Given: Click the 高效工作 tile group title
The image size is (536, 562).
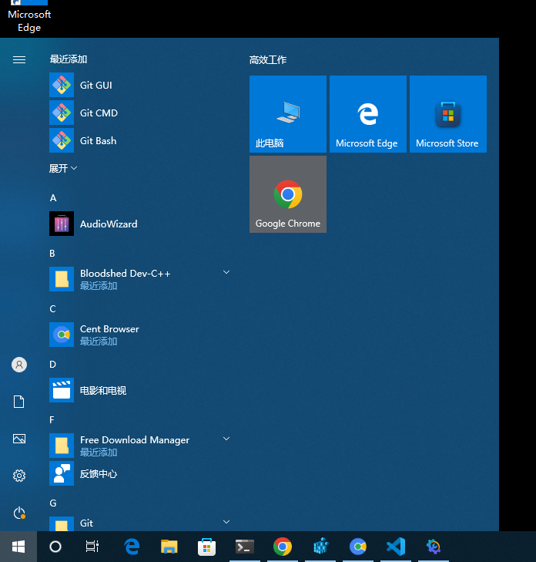Looking at the screenshot, I should tap(268, 60).
